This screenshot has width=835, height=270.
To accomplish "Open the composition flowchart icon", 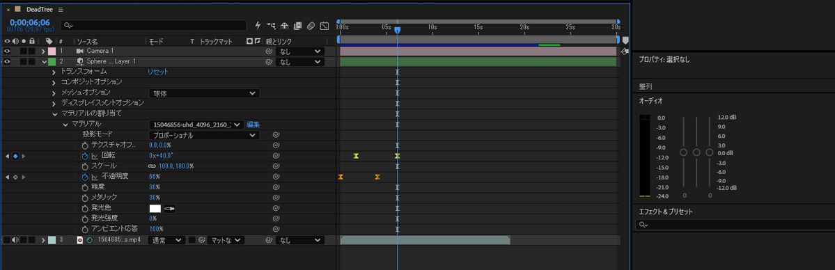I will pyautogui.click(x=272, y=25).
